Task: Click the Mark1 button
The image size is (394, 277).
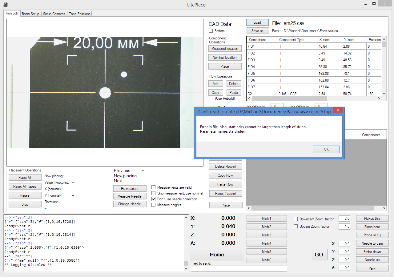Action: click(x=267, y=219)
